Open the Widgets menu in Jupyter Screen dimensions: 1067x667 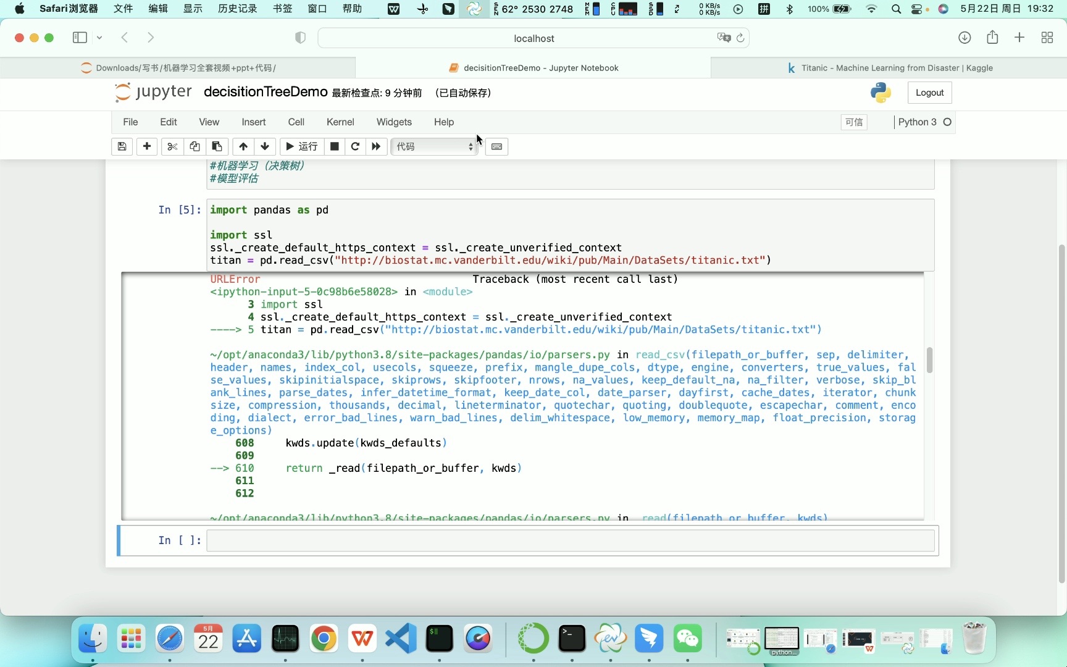point(394,122)
